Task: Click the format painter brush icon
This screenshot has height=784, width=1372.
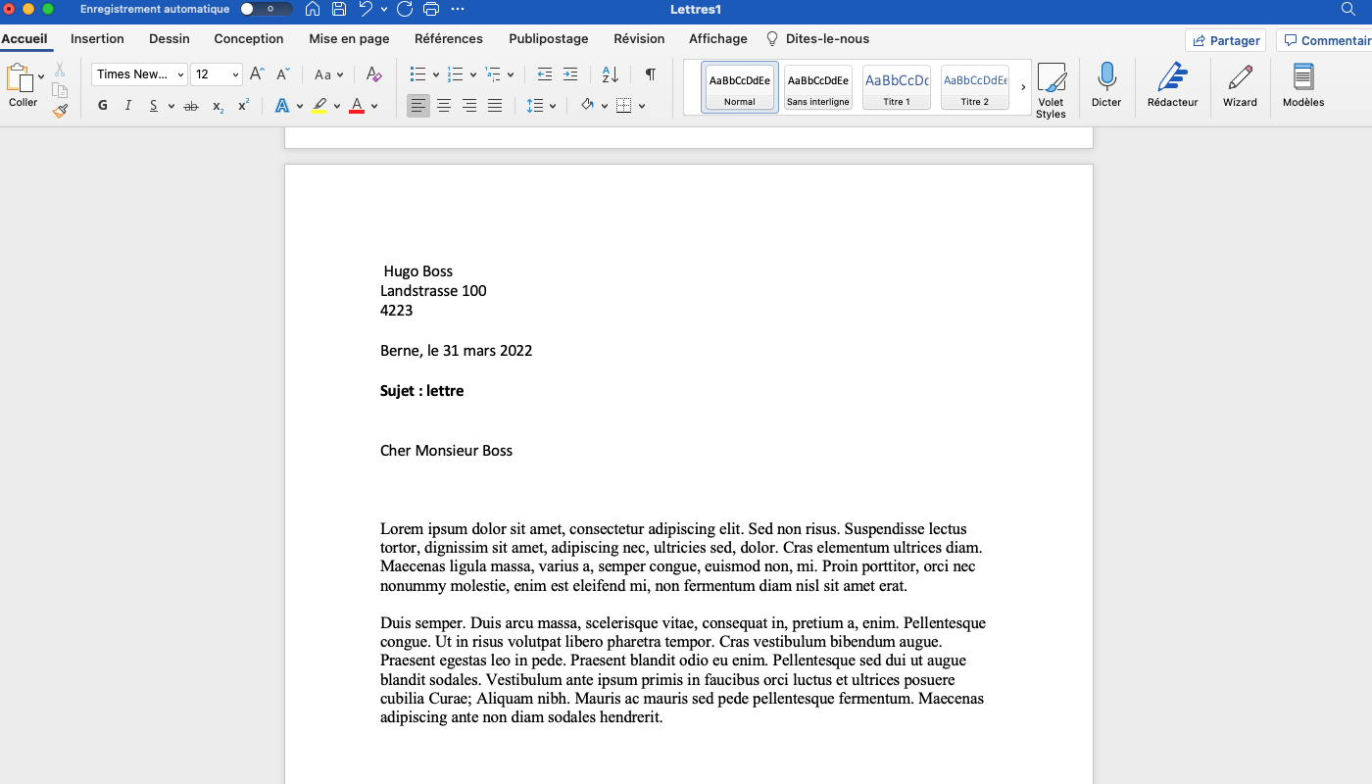Action: (60, 111)
